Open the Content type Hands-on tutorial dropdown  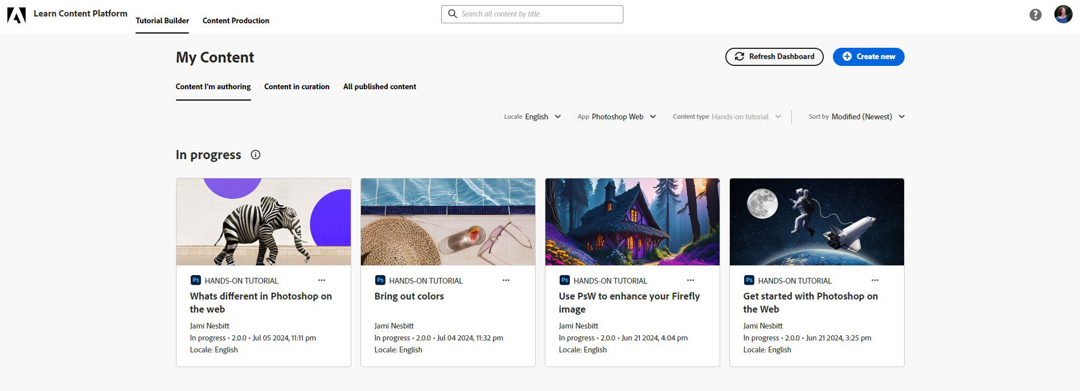pyautogui.click(x=727, y=117)
